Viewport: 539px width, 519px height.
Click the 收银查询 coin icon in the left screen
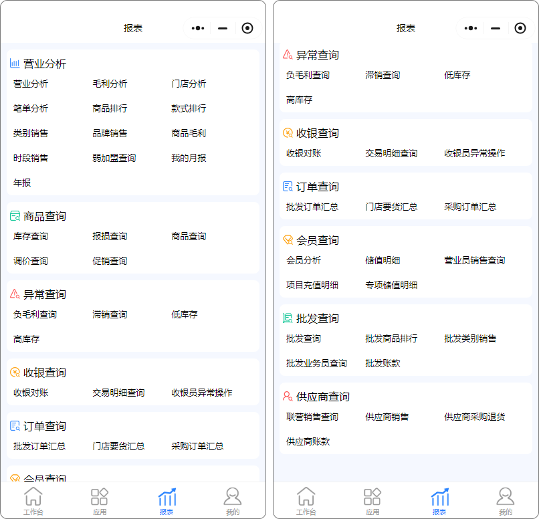point(15,373)
